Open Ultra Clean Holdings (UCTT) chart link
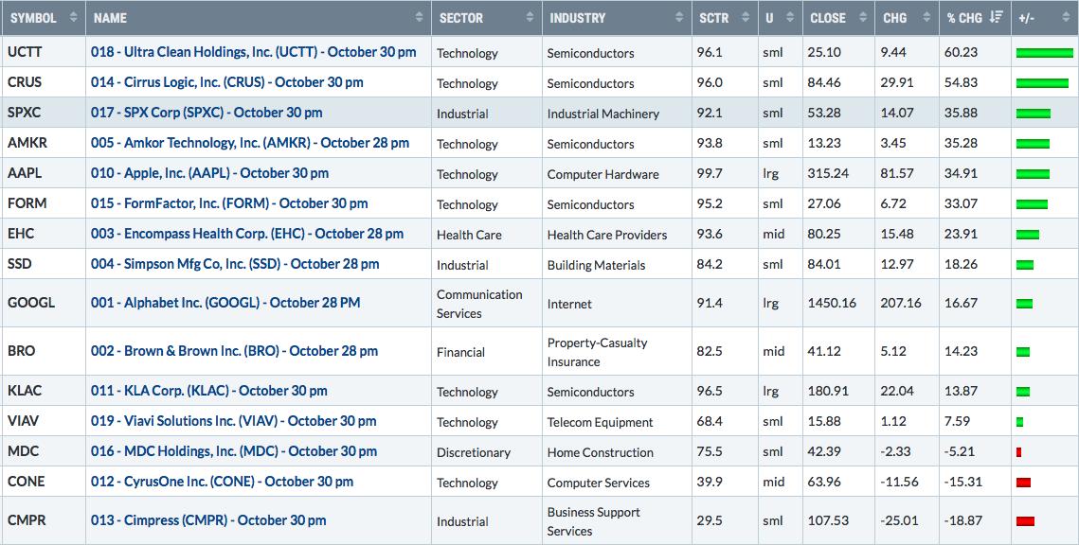This screenshot has width=1079, height=545. click(x=253, y=52)
